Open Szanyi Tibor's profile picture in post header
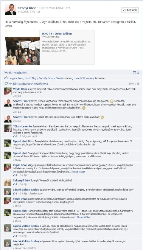The width and height of the screenshot is (143, 250). click(10, 10)
